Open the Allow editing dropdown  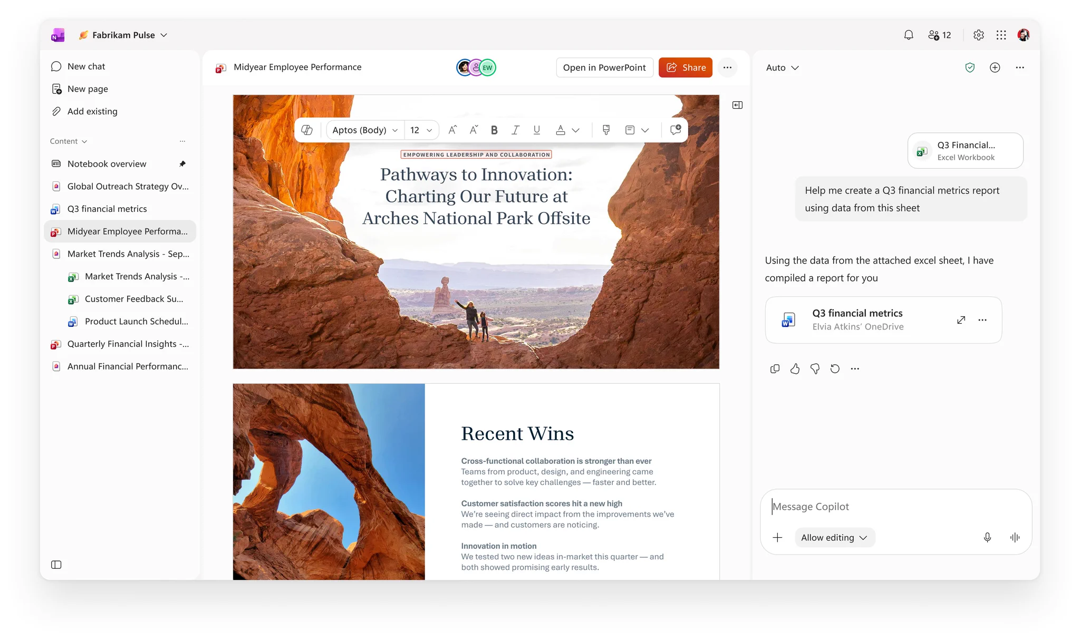pyautogui.click(x=835, y=537)
